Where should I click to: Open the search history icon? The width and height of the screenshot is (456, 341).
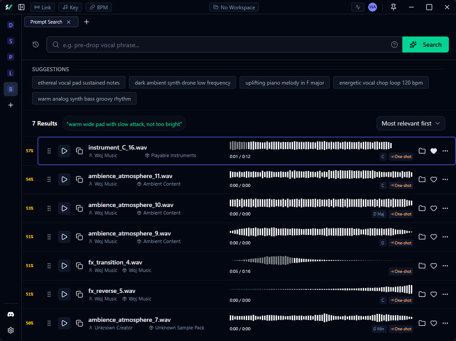(x=36, y=45)
